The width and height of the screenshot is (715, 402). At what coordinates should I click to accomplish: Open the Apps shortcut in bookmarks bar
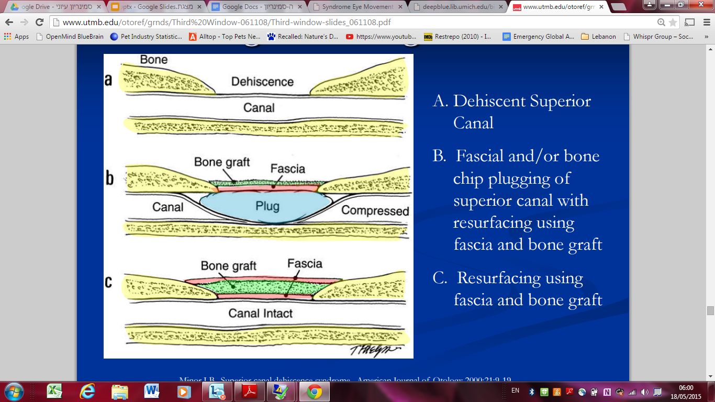(x=16, y=37)
